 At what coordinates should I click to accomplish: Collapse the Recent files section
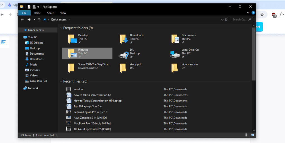(x=61, y=81)
